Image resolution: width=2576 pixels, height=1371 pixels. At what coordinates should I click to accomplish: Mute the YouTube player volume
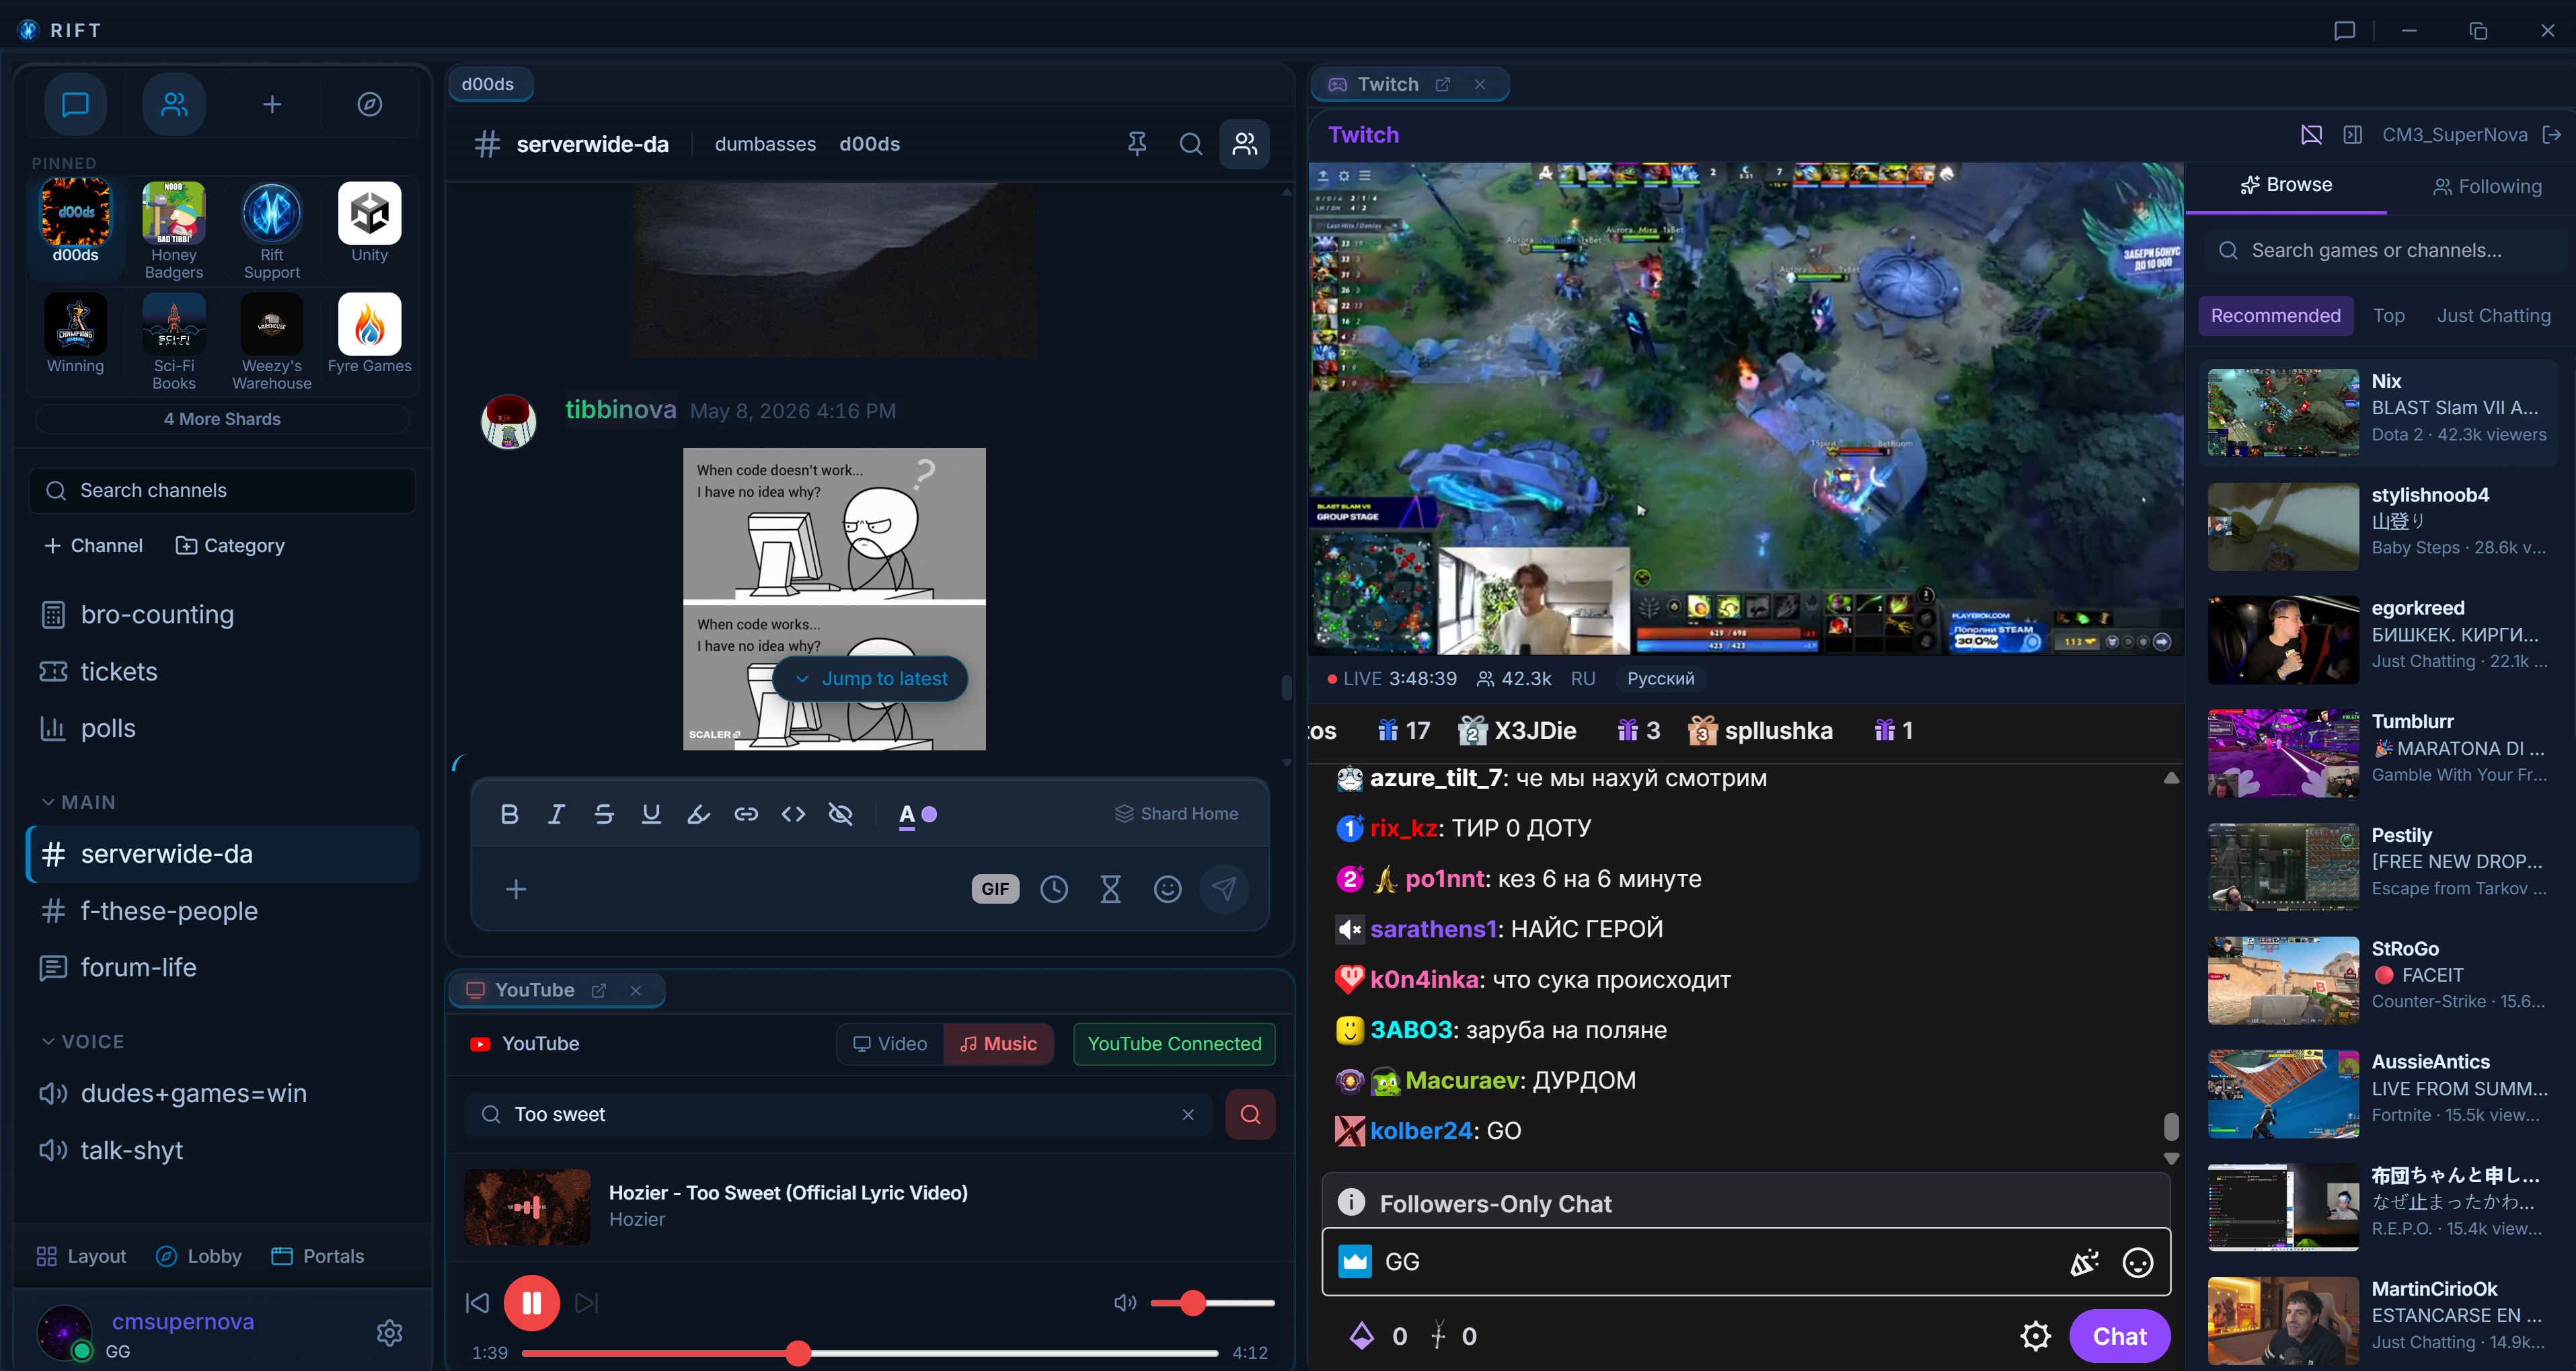(x=1125, y=1303)
